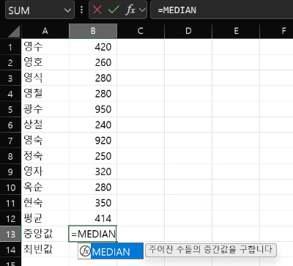Select row 2 header
The image size is (293, 266).
(10, 62)
